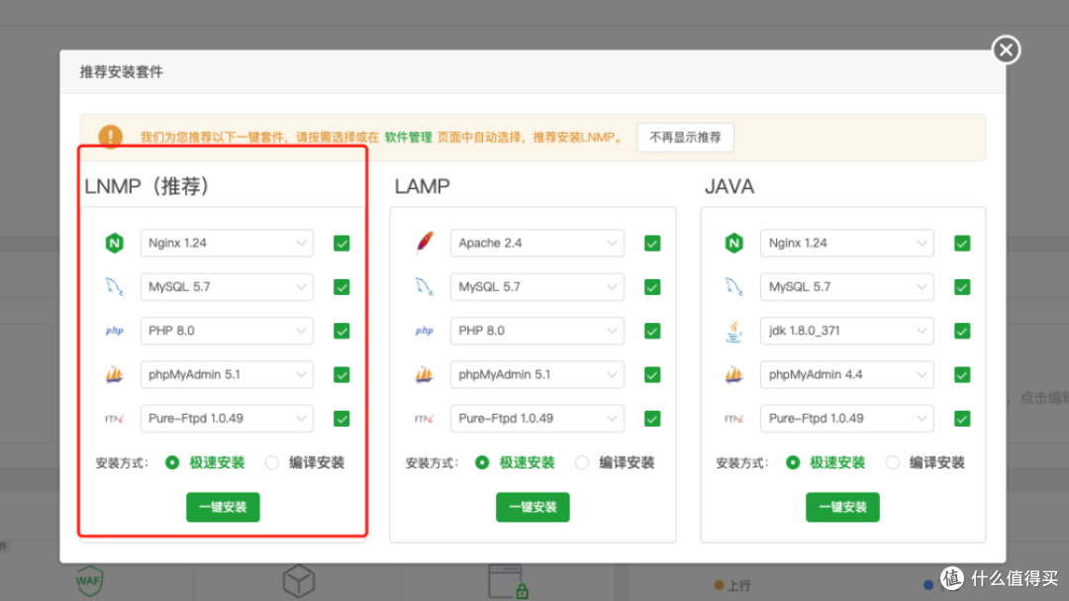Click 一键安装 button under LNMP
This screenshot has width=1069, height=601.
(223, 507)
